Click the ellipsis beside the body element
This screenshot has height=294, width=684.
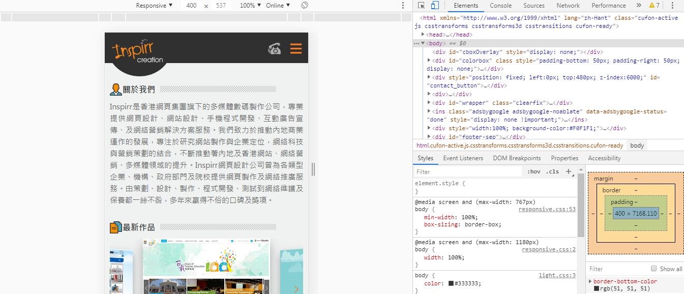point(417,43)
